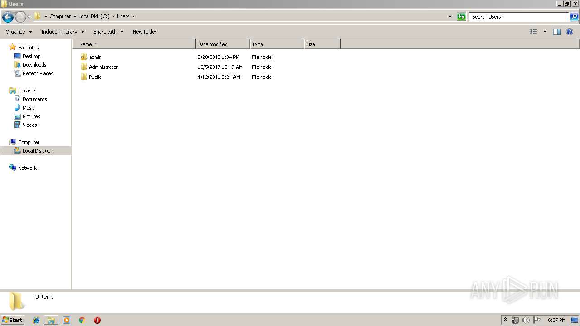
Task: Open Include in library menu
Action: (x=63, y=32)
